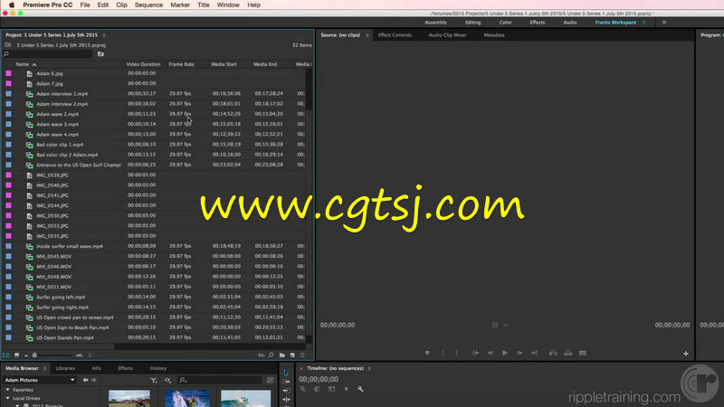Click the Project panel search field
The image size is (724, 407).
(x=48, y=54)
